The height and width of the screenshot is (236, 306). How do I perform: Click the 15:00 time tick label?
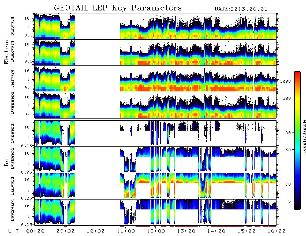pos(247,231)
